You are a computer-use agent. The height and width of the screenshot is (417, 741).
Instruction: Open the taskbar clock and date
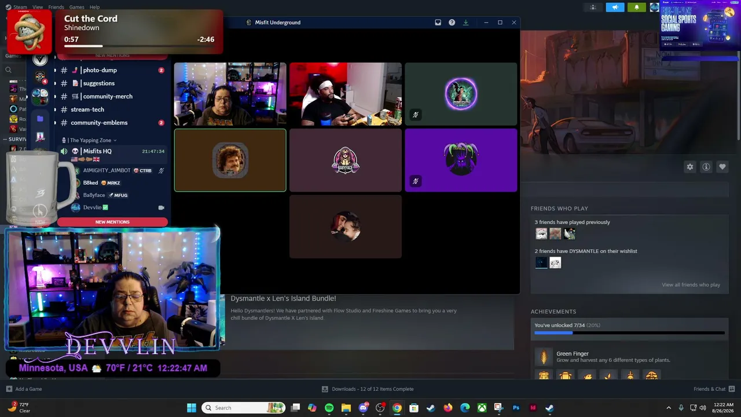[x=724, y=408]
